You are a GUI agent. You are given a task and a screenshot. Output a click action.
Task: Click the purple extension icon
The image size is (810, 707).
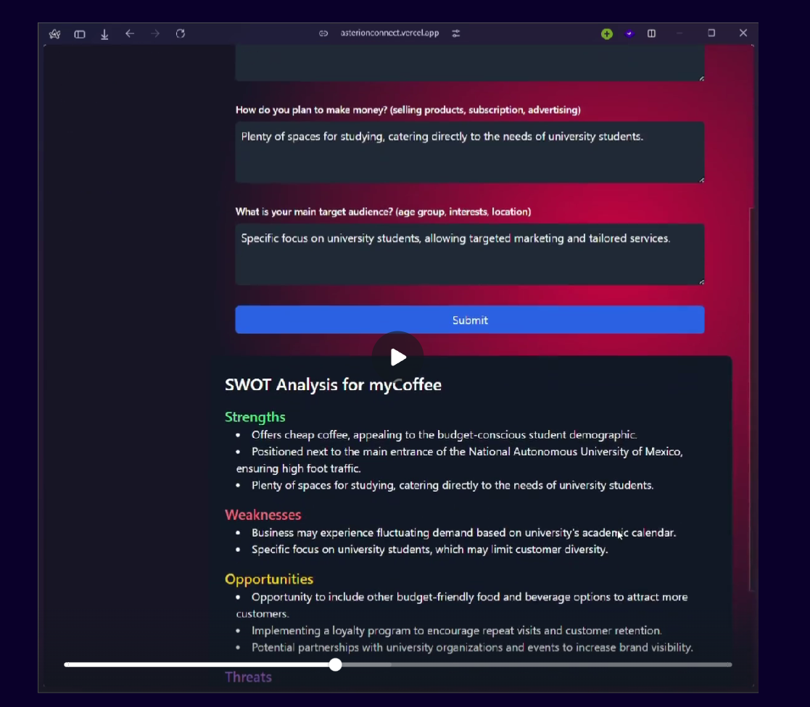tap(629, 33)
